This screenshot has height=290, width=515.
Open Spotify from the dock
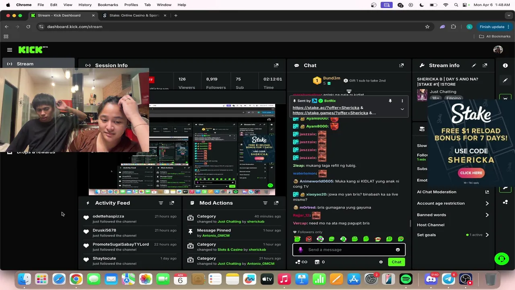pyautogui.click(x=406, y=279)
